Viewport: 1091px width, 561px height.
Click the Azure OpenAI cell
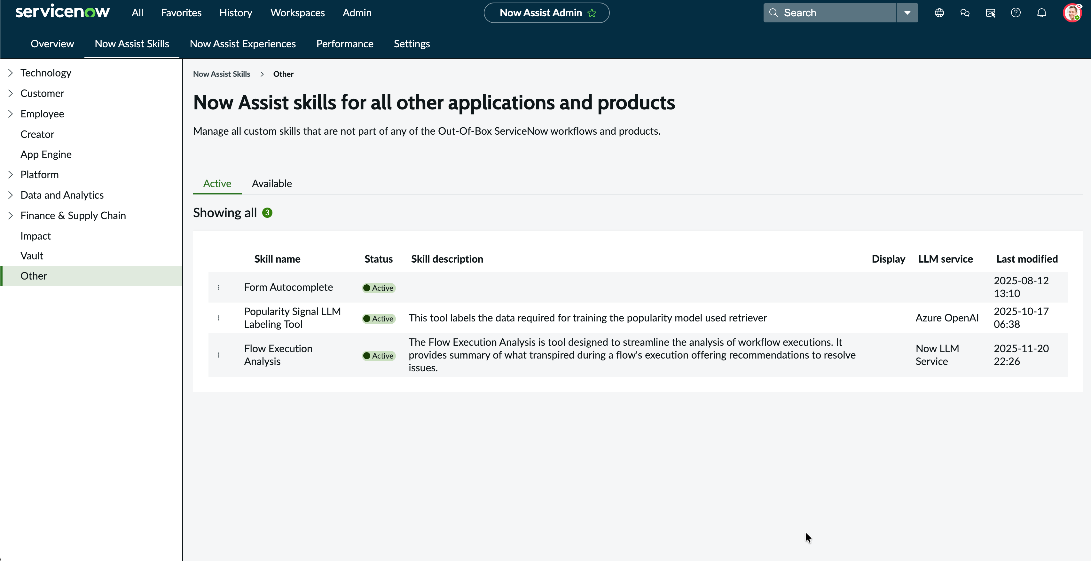click(x=947, y=318)
